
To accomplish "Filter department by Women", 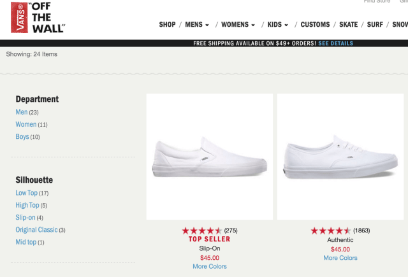I will pyautogui.click(x=26, y=124).
